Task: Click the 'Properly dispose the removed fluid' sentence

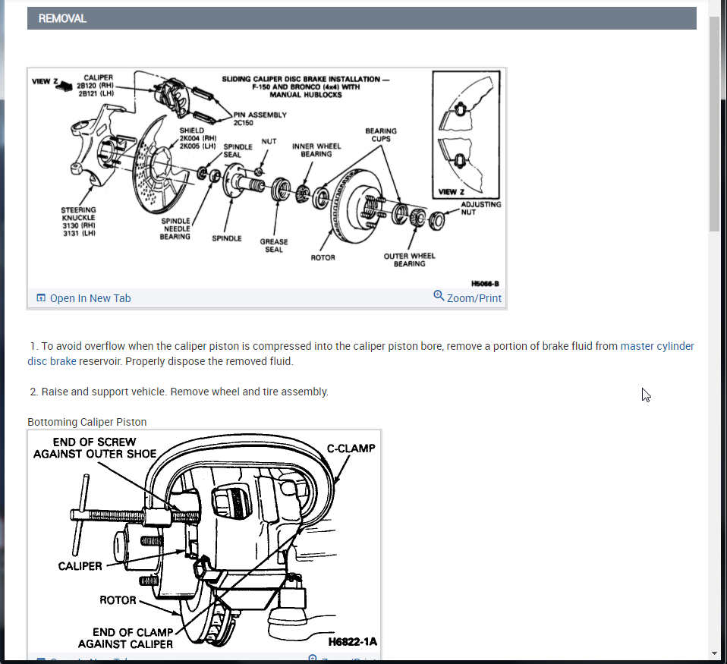Action: (209, 361)
